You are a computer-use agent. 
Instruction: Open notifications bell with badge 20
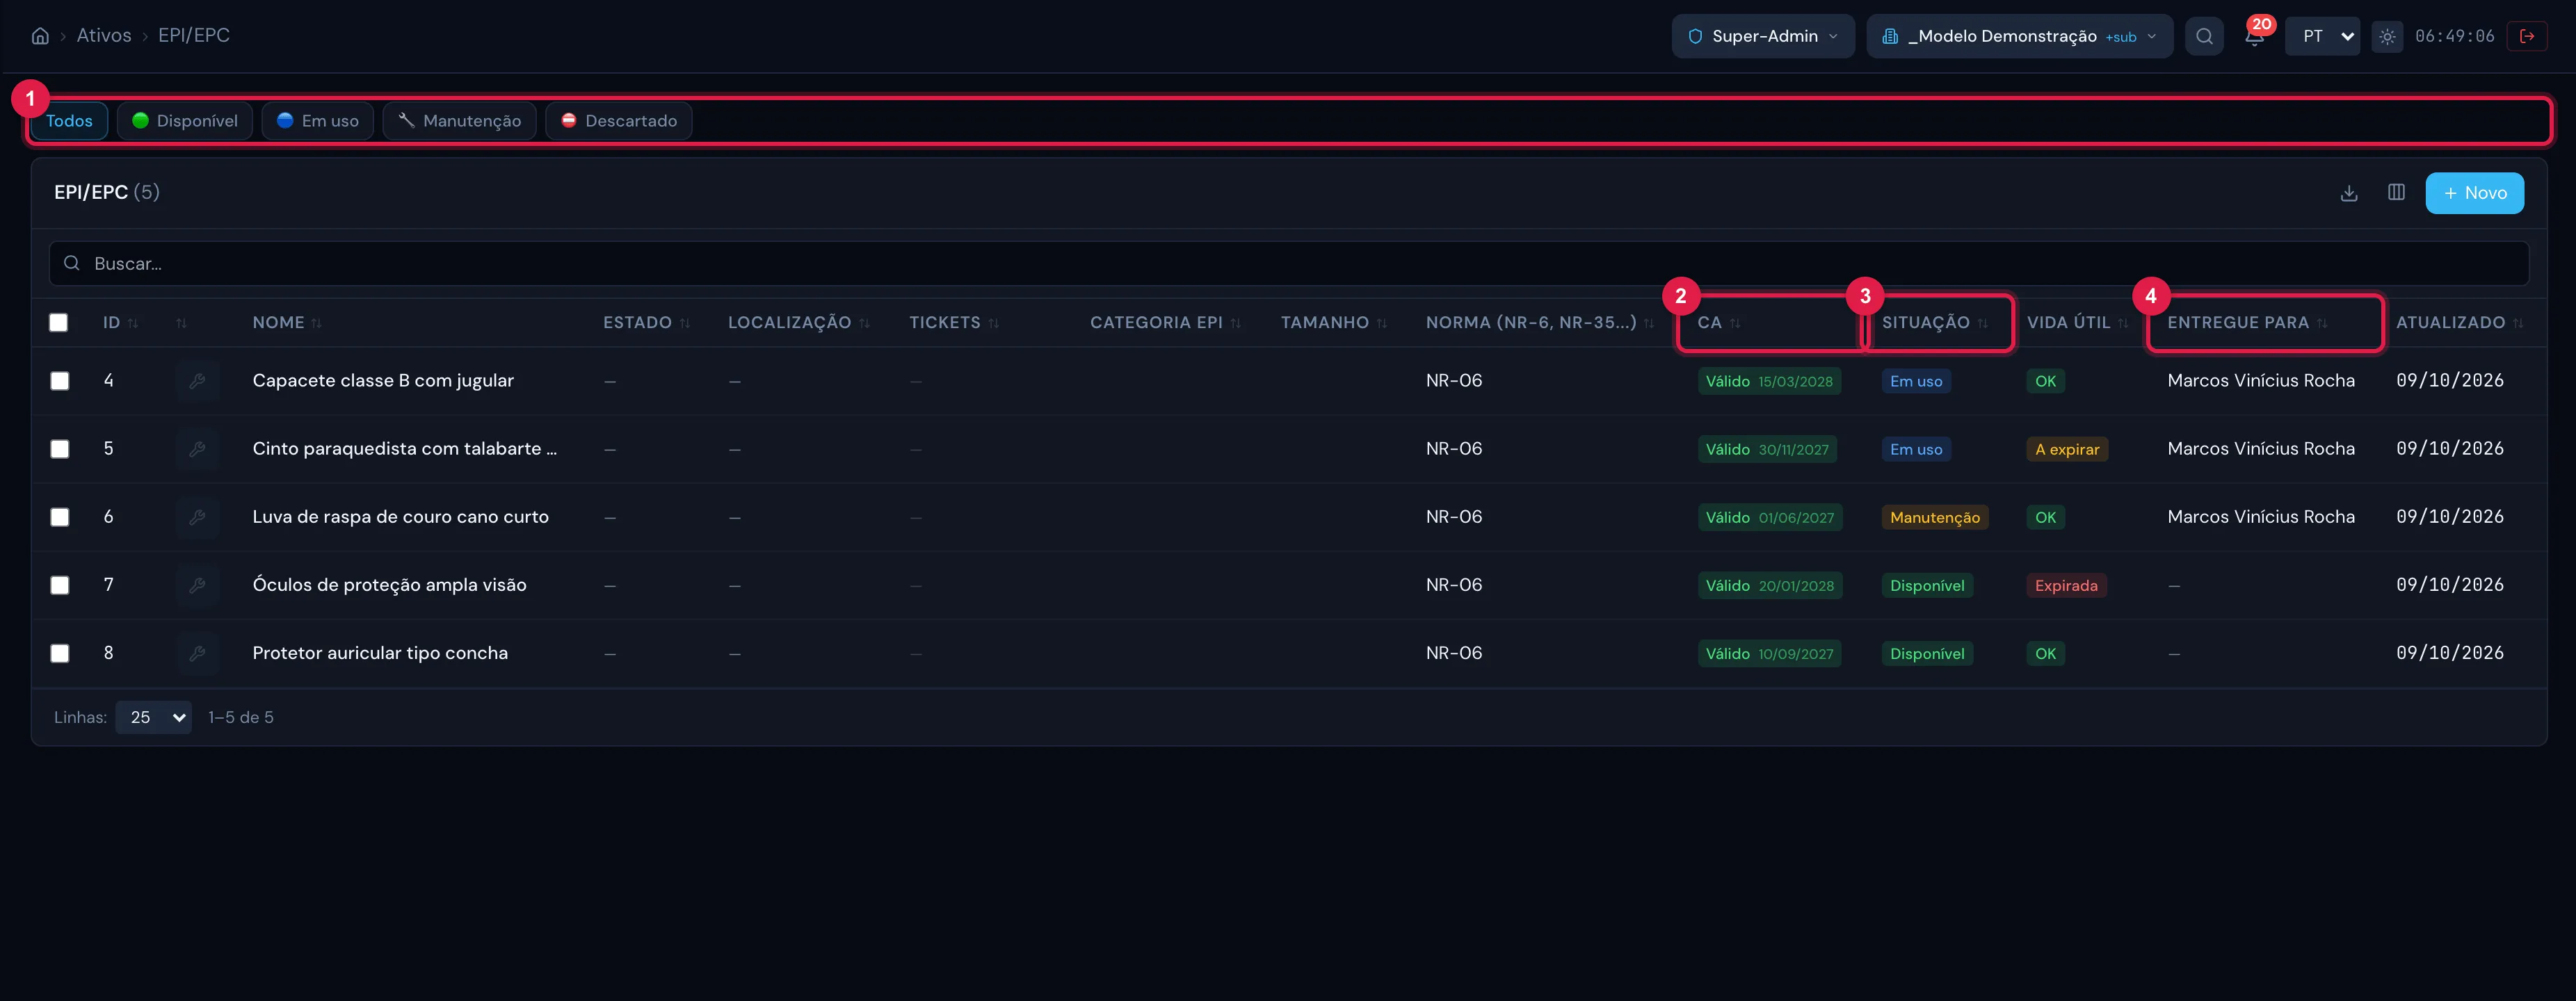click(2254, 36)
